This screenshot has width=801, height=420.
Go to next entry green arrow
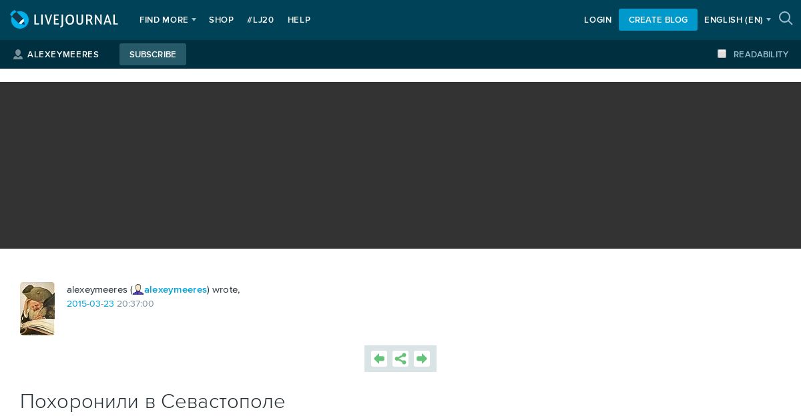422,359
